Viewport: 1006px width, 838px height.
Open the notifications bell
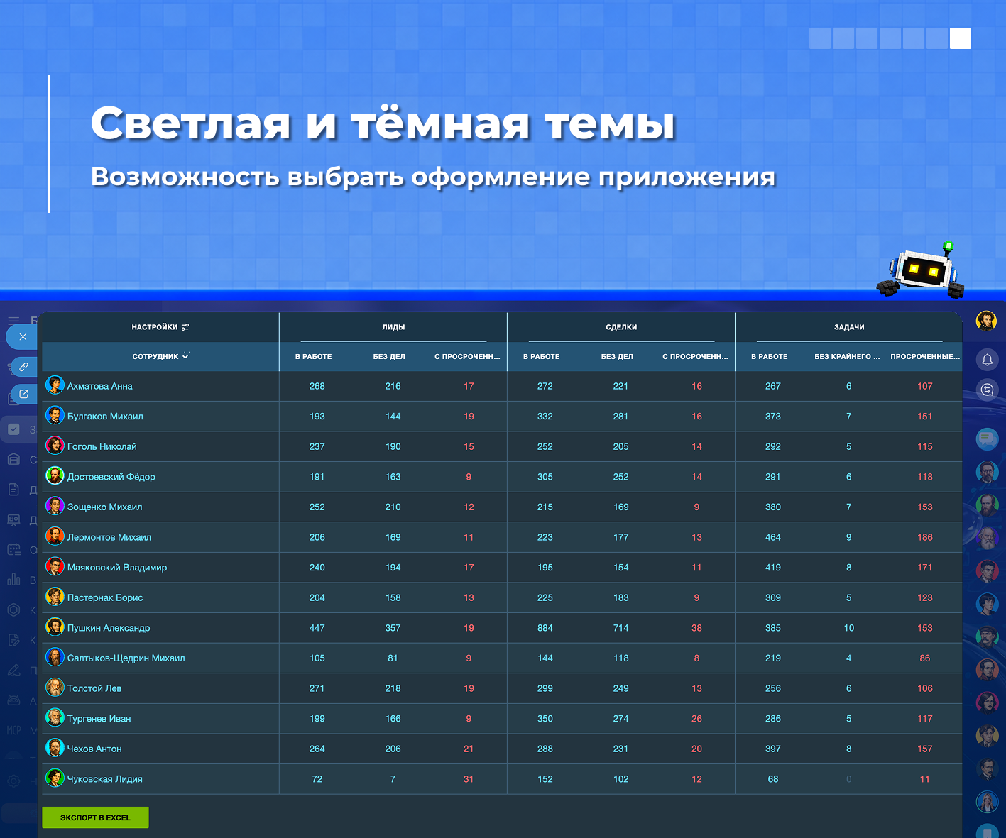pyautogui.click(x=987, y=360)
